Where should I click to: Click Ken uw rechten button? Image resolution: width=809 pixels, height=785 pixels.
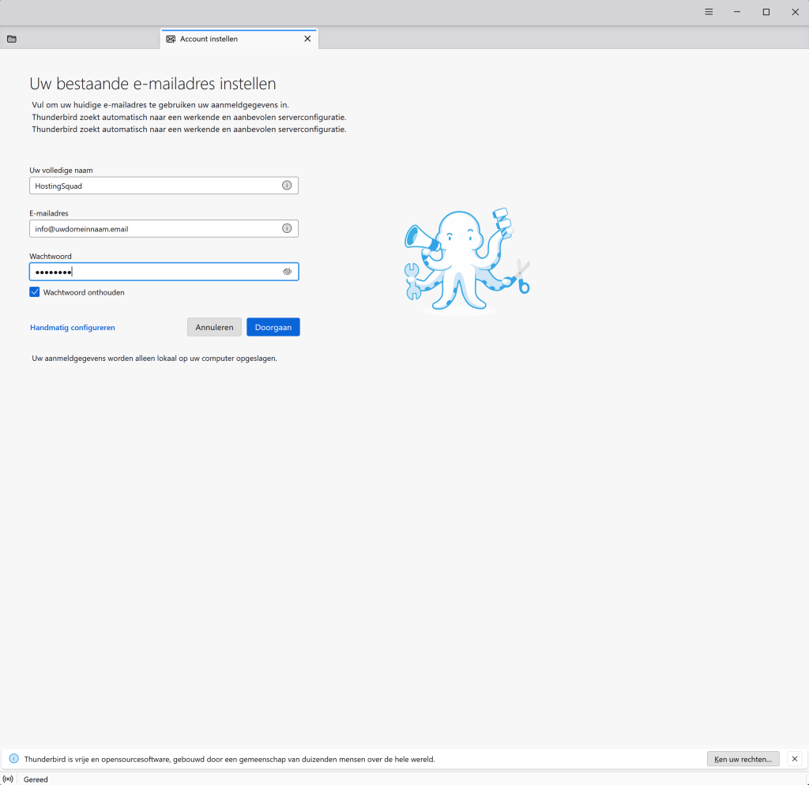click(x=743, y=759)
